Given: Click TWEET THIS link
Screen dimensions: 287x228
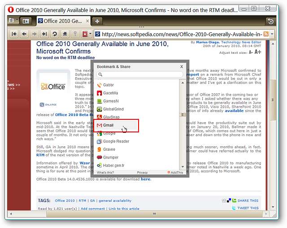Looking at the screenshot, I should pos(248,208).
